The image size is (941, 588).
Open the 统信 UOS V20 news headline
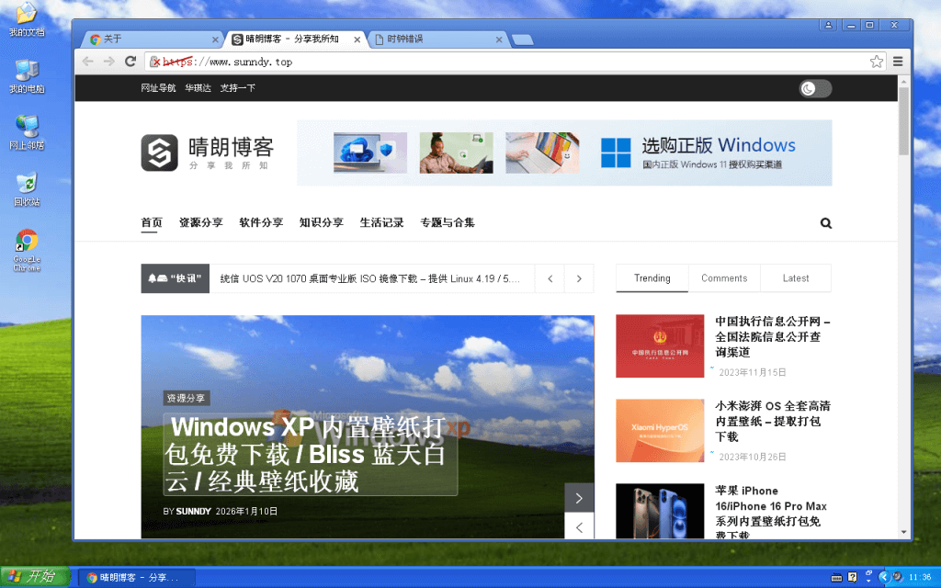[x=369, y=278]
